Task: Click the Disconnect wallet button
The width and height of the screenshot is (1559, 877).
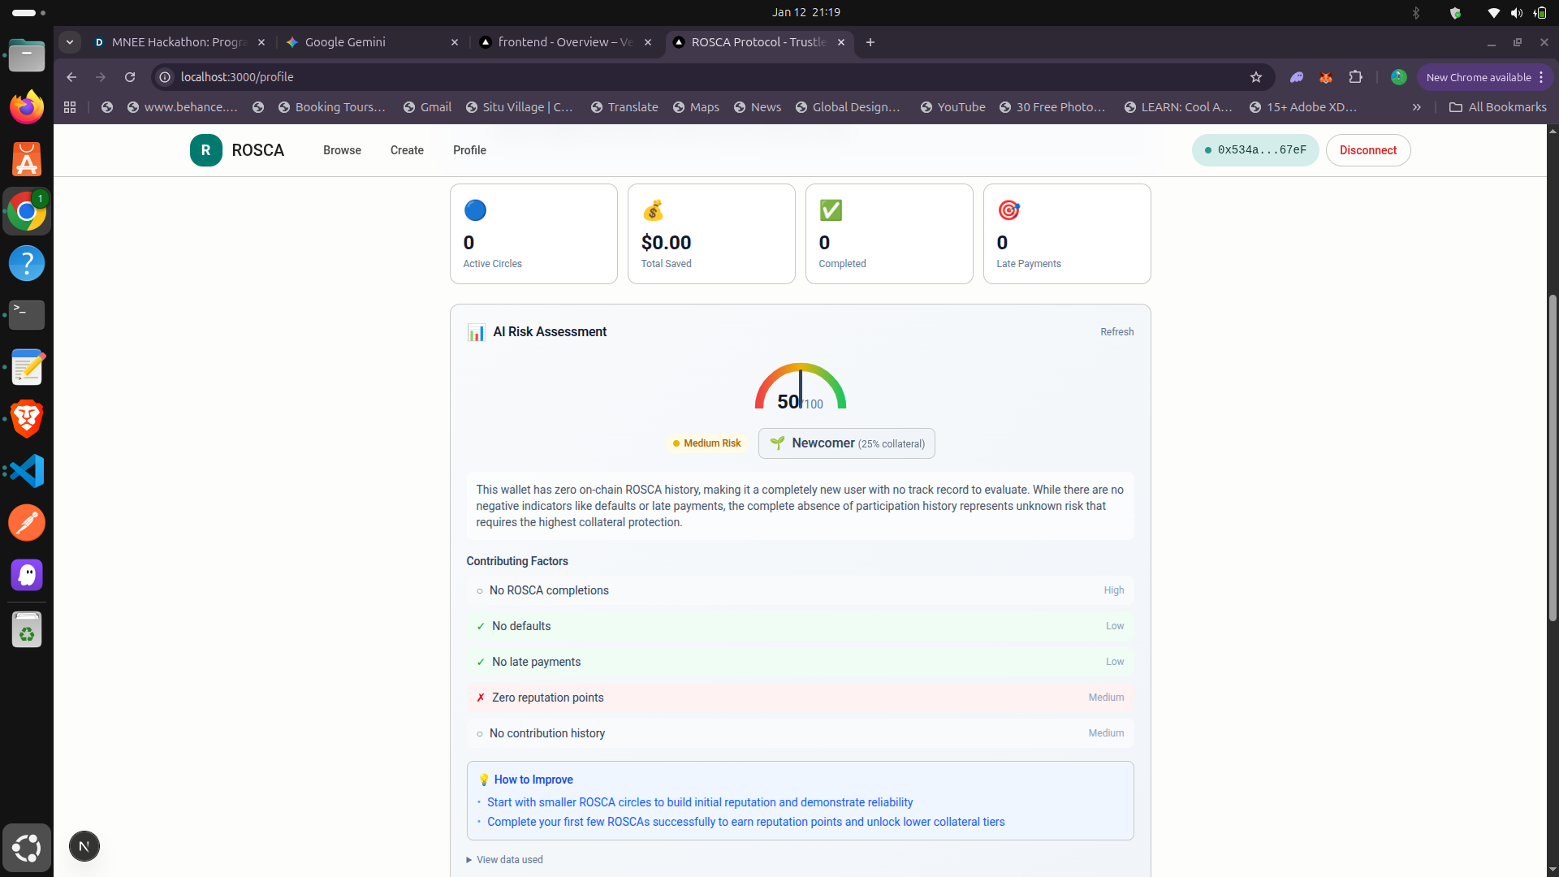Action: tap(1367, 150)
